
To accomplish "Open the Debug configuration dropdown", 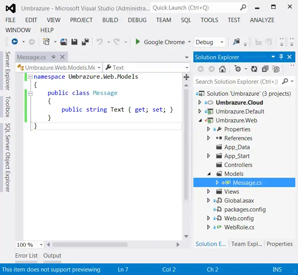I will (222, 42).
